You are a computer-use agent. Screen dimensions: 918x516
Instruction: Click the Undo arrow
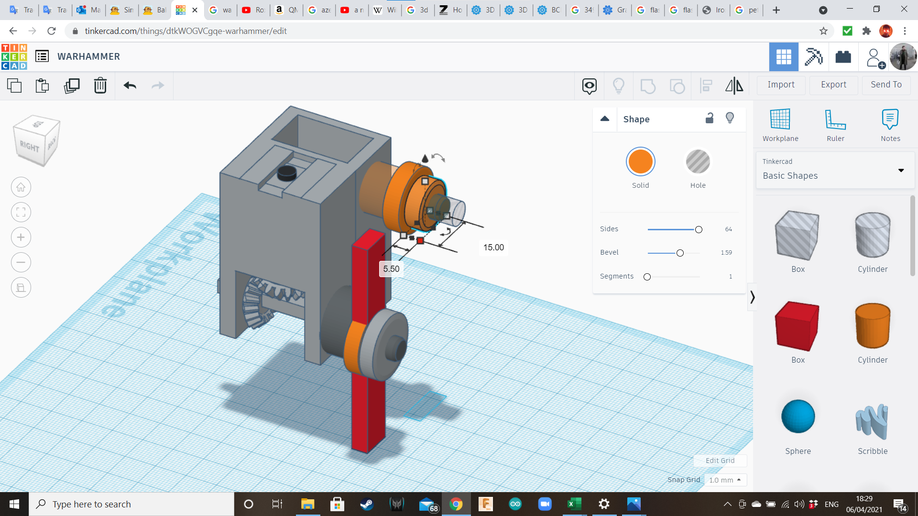point(130,86)
